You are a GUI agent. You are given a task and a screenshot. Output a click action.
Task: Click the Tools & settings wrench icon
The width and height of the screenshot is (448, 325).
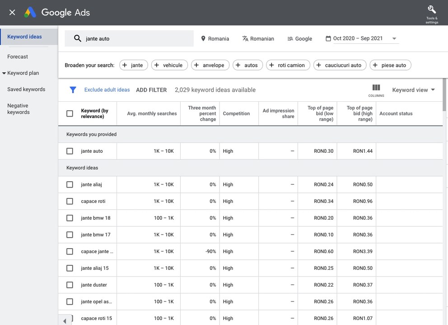[x=431, y=10]
